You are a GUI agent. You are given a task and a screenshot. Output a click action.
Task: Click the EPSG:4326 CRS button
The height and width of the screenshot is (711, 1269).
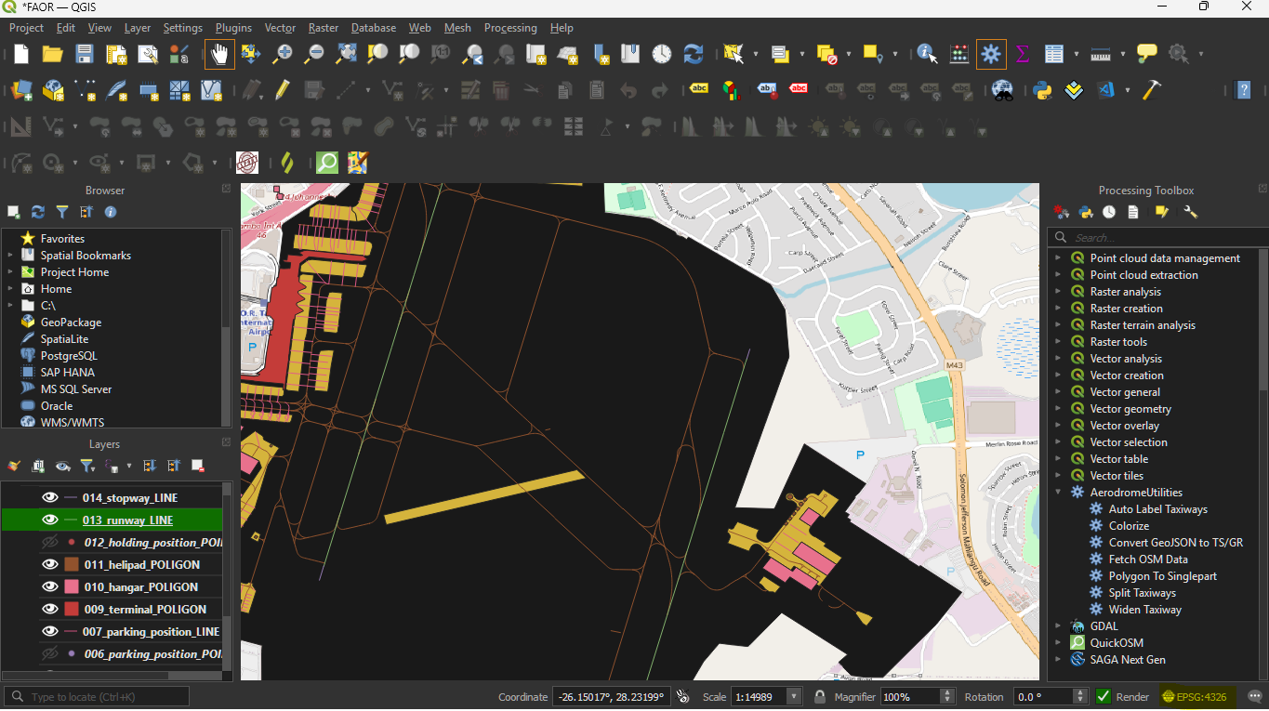click(1195, 696)
